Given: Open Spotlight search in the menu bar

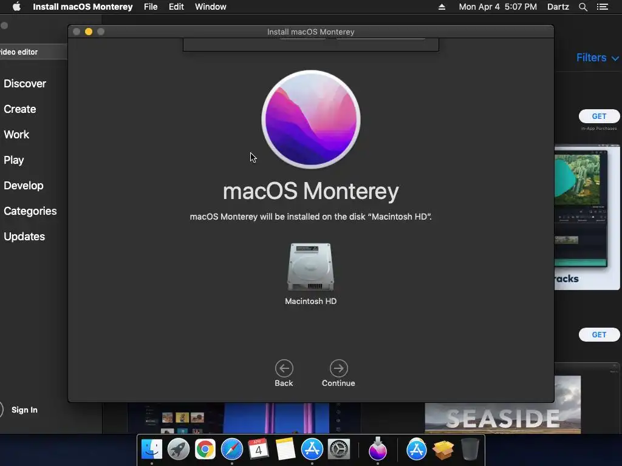Looking at the screenshot, I should [583, 7].
